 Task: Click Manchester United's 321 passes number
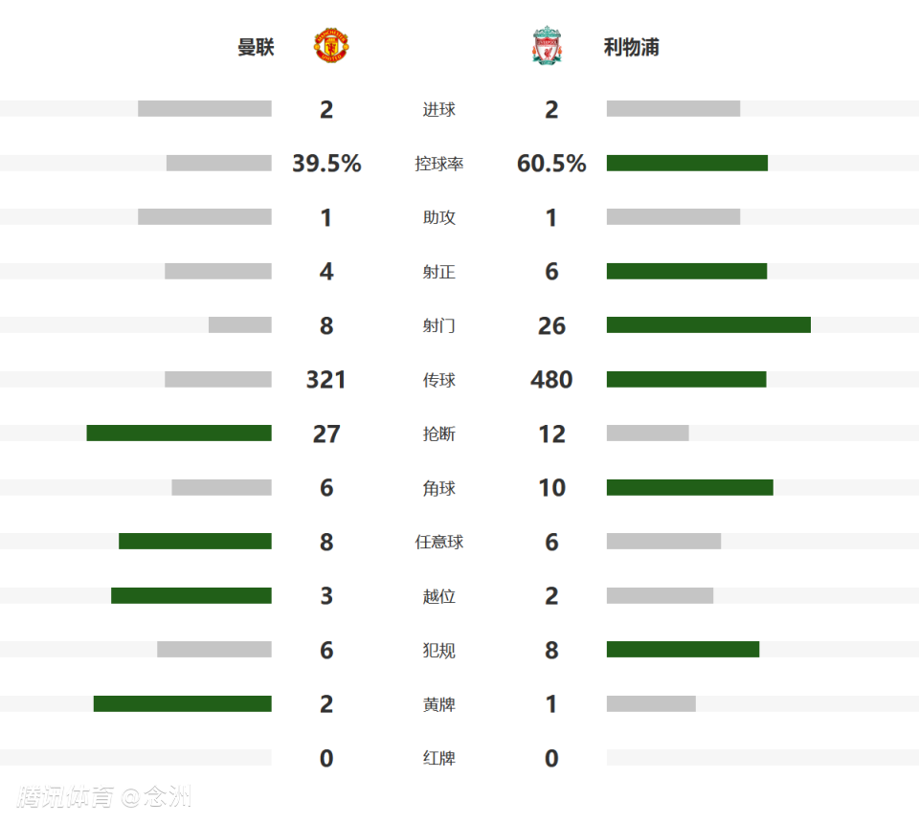pyautogui.click(x=326, y=380)
